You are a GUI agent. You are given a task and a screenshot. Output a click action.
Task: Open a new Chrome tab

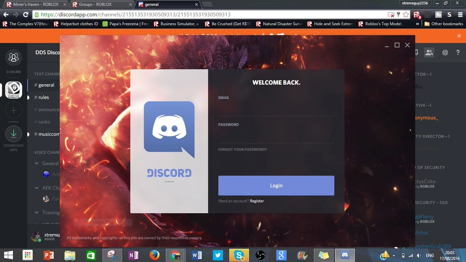click(207, 5)
